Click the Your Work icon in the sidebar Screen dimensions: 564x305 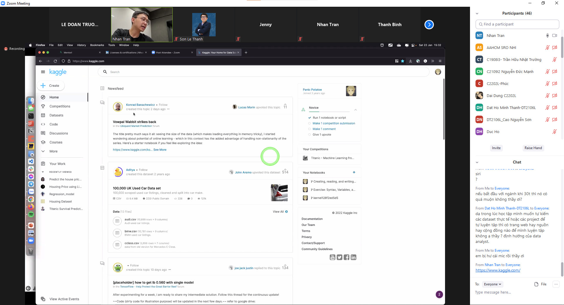(43, 164)
